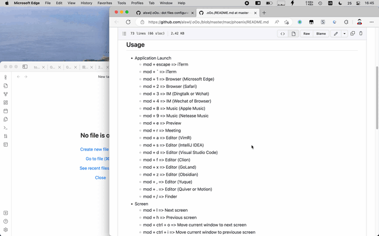Open the Window menu

(166, 3)
